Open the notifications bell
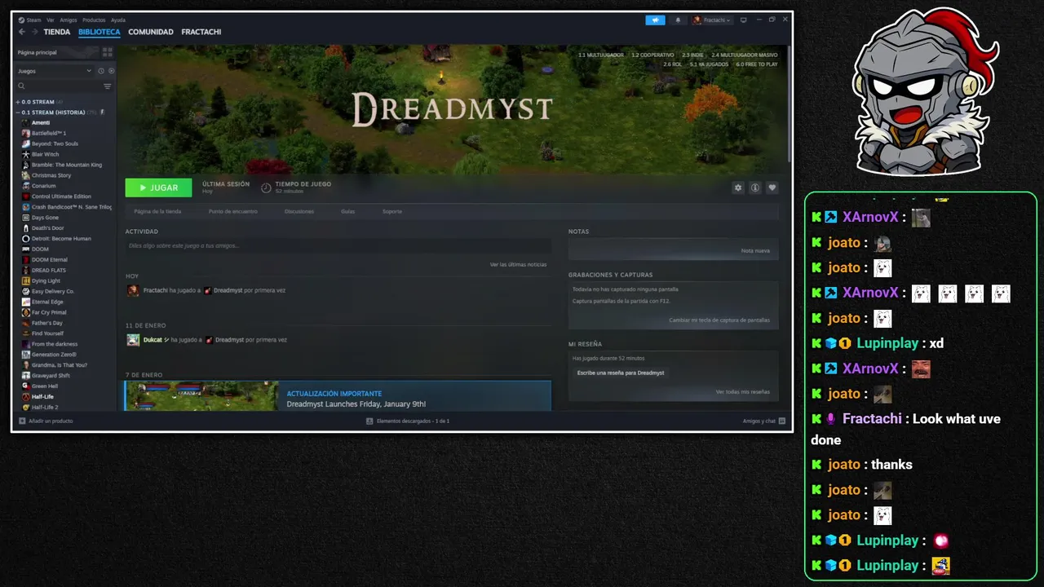 pyautogui.click(x=677, y=20)
